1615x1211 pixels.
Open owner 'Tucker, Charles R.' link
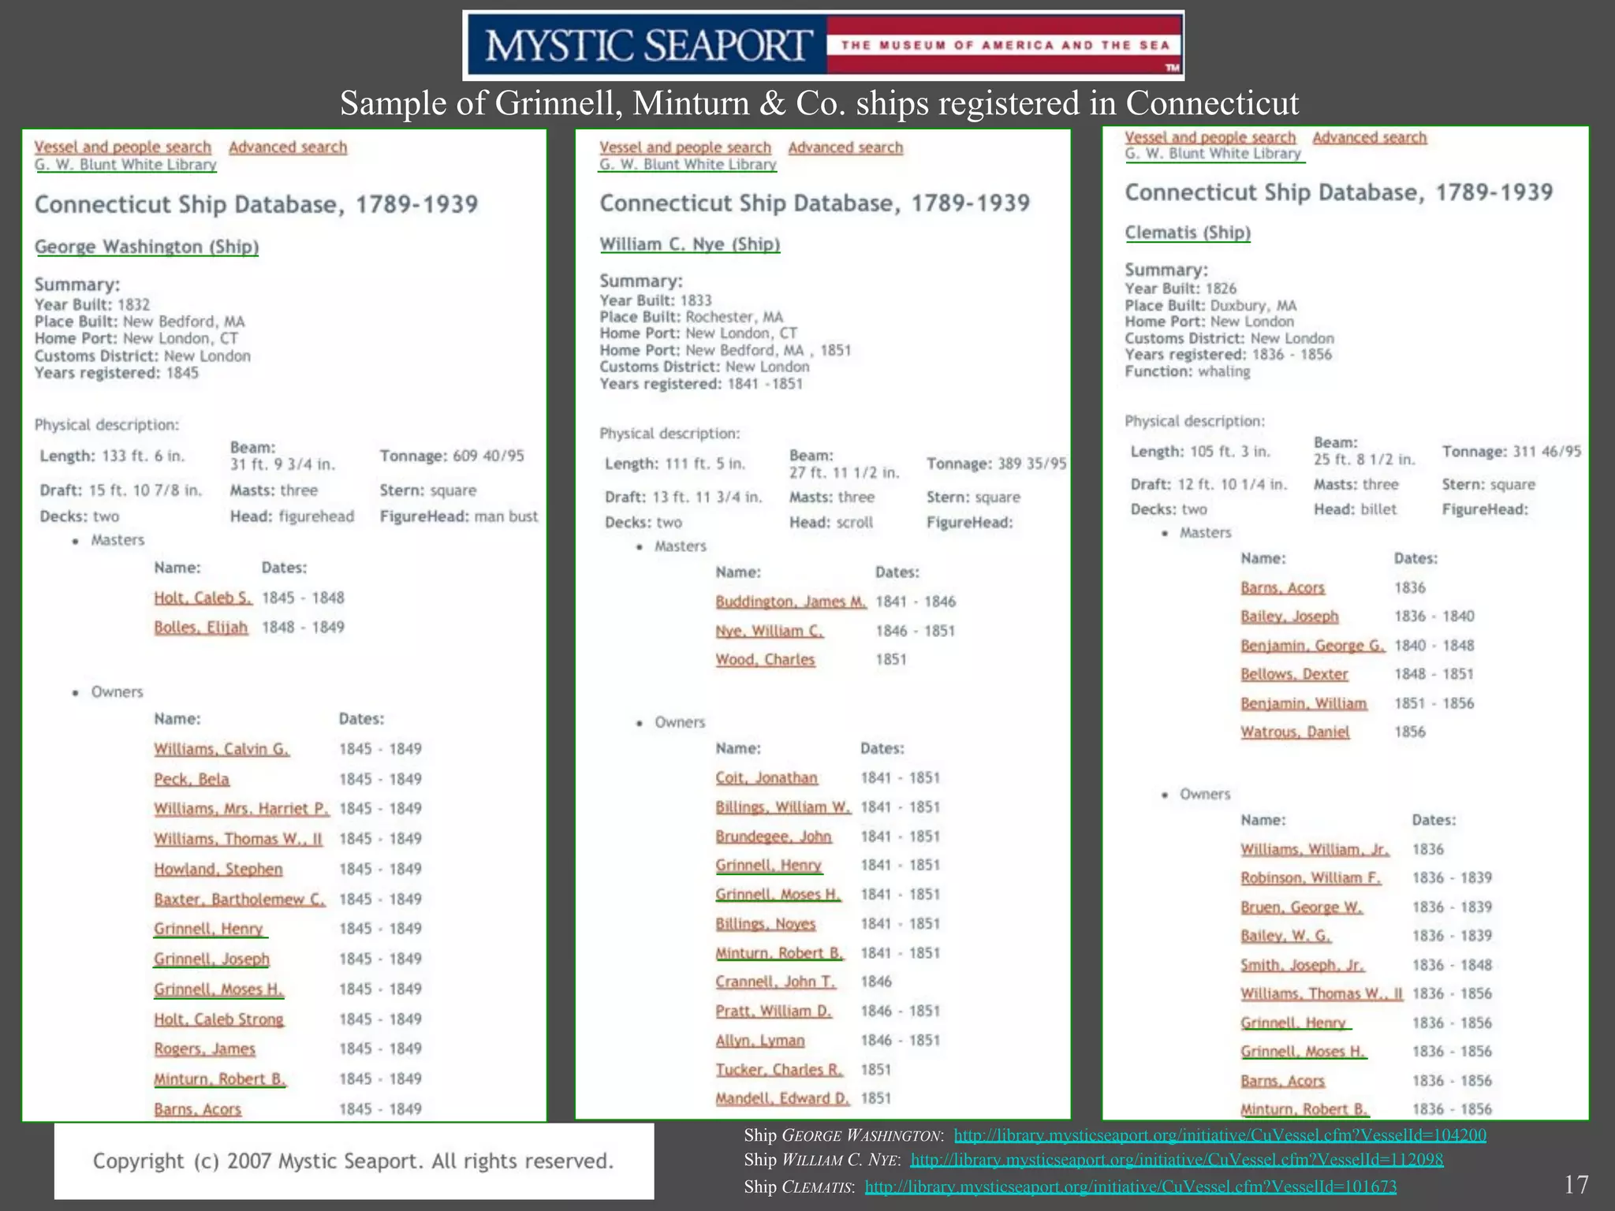779,1070
